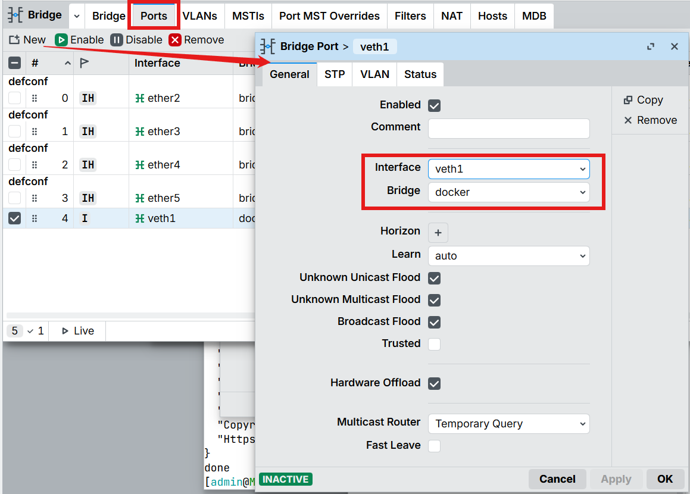Open the Bridge dropdown showing docker
This screenshot has height=494, width=690.
(x=508, y=192)
